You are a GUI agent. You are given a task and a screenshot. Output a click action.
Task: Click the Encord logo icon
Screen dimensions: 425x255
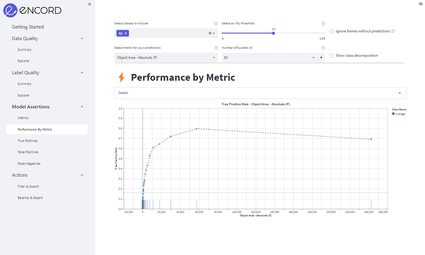pyautogui.click(x=10, y=10)
